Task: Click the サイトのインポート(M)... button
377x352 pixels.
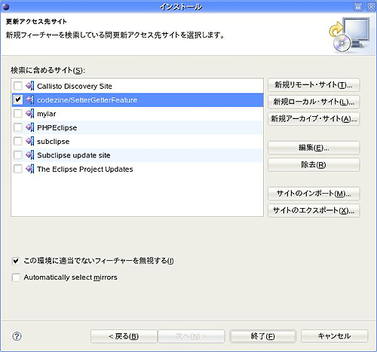Action: coord(314,194)
